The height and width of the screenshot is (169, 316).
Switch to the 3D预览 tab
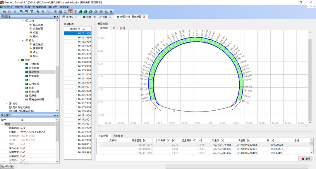click(70, 17)
